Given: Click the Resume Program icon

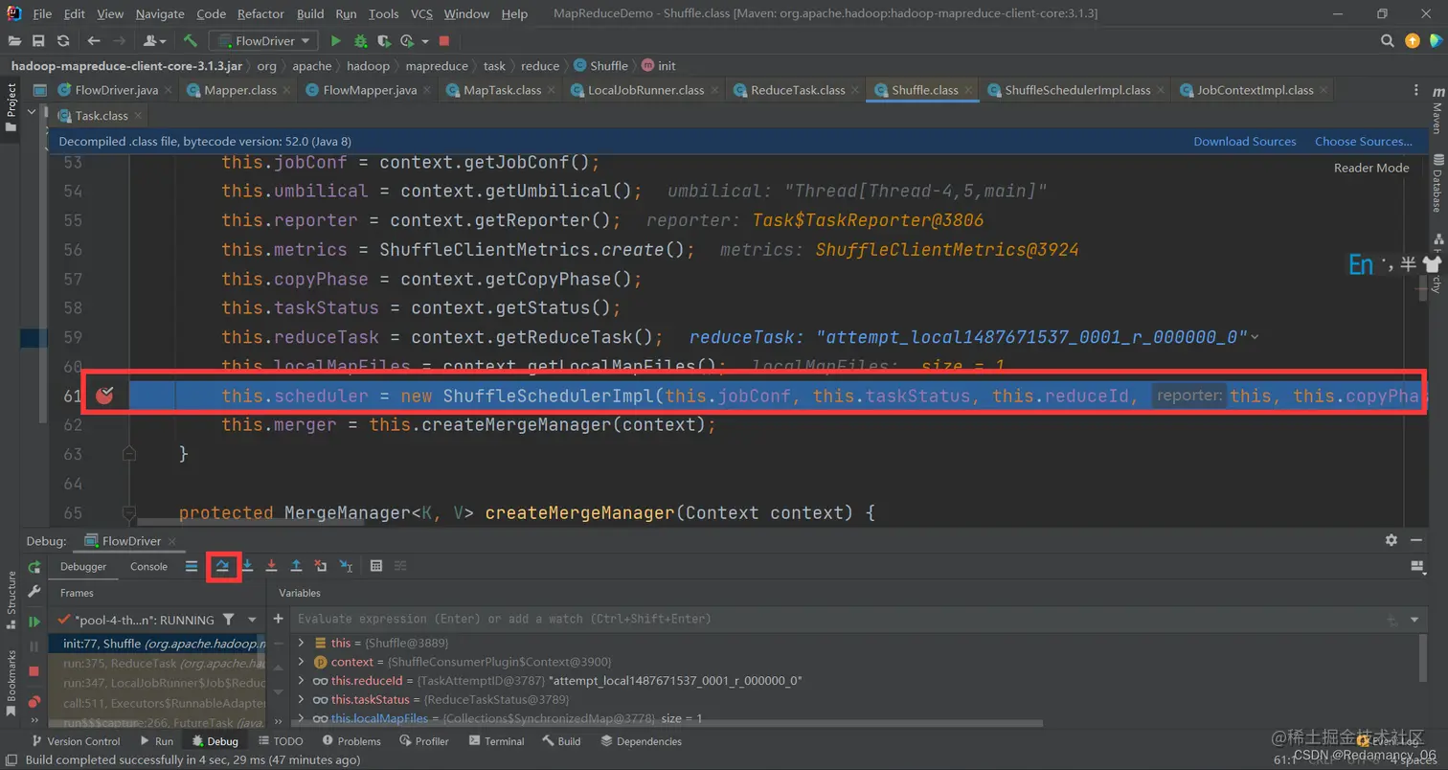Looking at the screenshot, I should pos(34,622).
